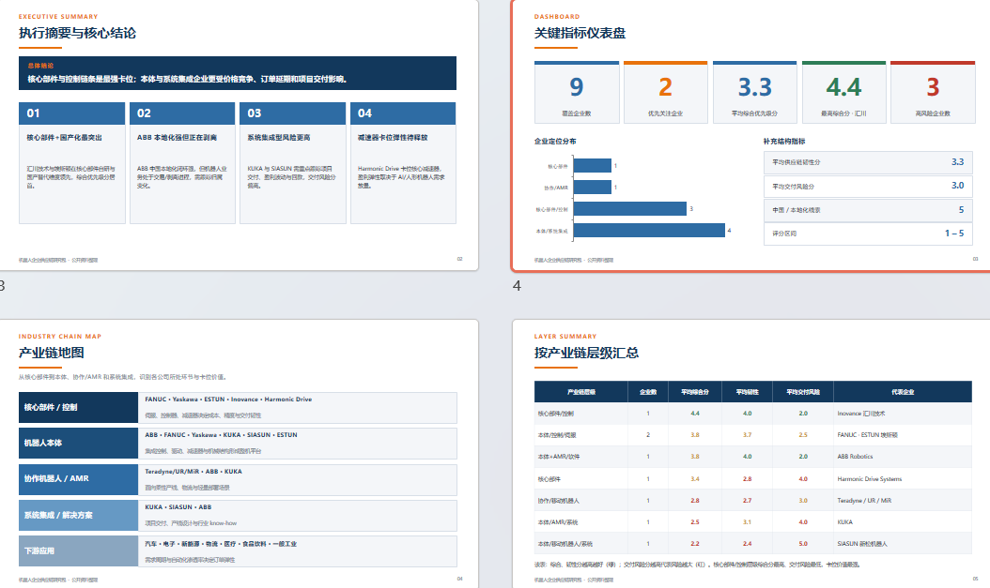Click the title '产业链地图'
Image resolution: width=990 pixels, height=588 pixels.
pos(51,353)
